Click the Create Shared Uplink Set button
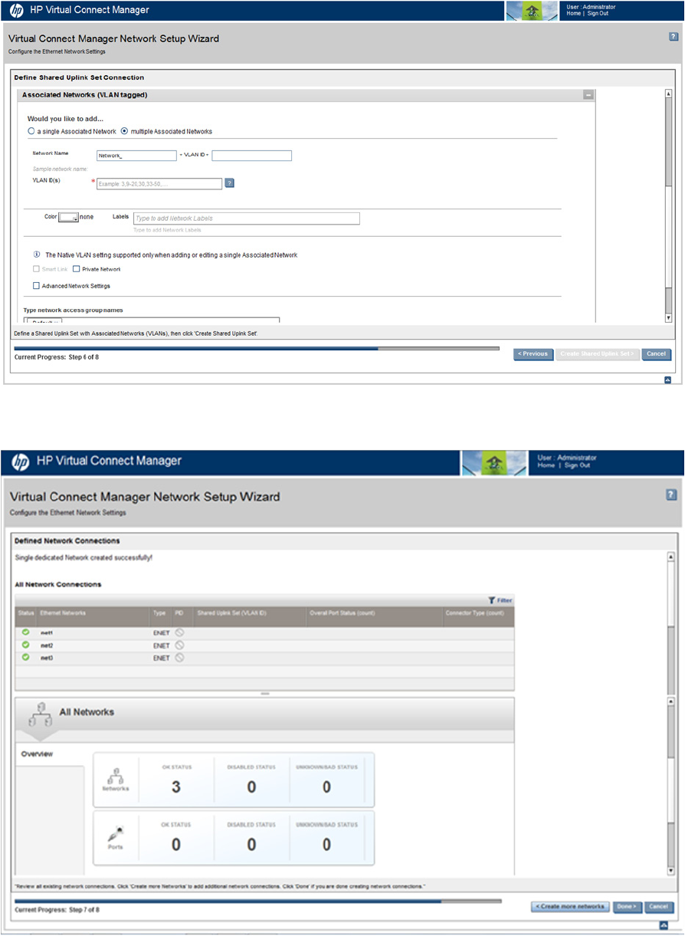685x936 pixels. (598, 354)
